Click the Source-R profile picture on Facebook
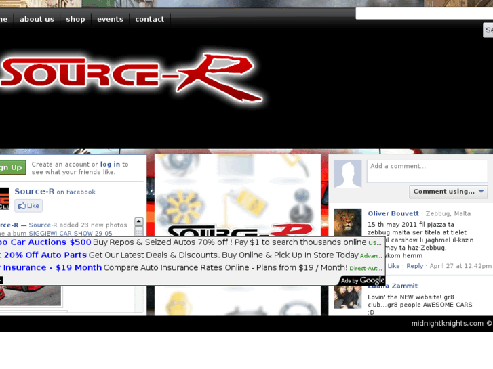493x369 pixels. point(4,198)
